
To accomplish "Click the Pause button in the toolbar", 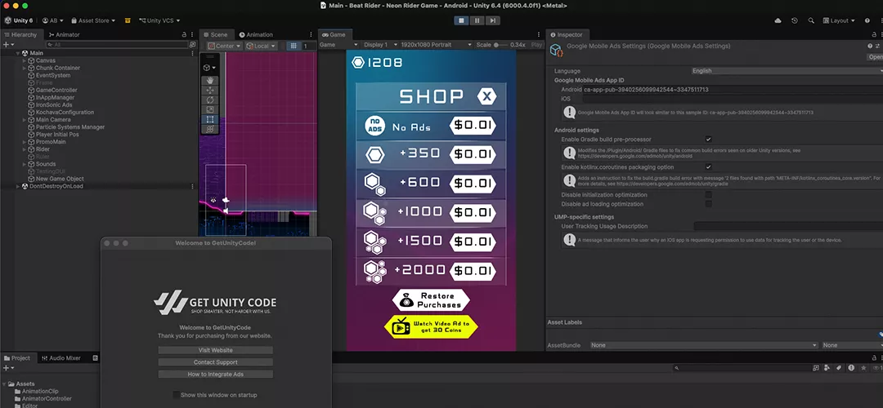I will click(x=477, y=20).
